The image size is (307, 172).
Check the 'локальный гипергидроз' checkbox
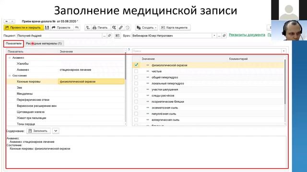click(x=136, y=83)
